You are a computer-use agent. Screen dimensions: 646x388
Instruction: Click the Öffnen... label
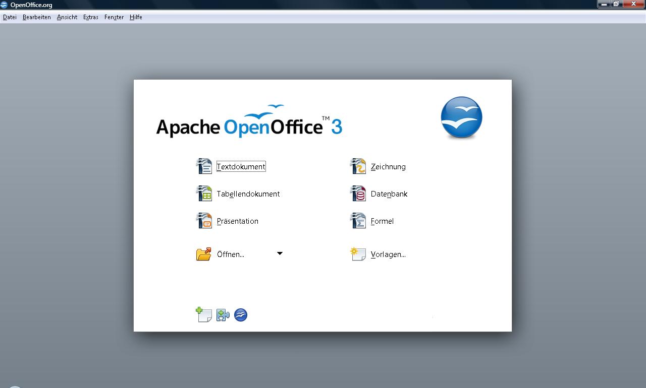(x=231, y=254)
